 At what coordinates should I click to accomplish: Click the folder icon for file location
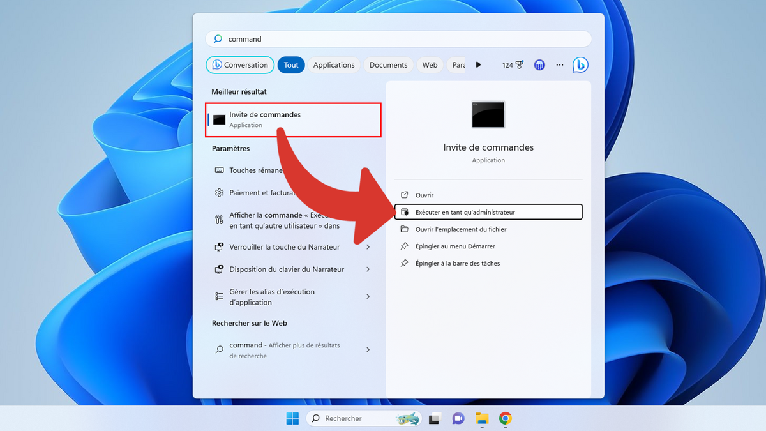tap(404, 229)
